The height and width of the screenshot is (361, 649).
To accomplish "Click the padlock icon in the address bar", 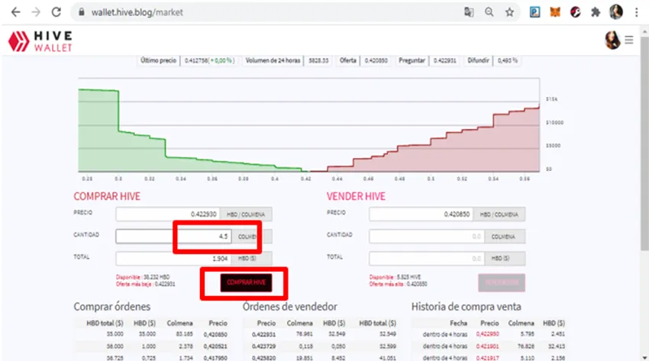I will click(82, 12).
